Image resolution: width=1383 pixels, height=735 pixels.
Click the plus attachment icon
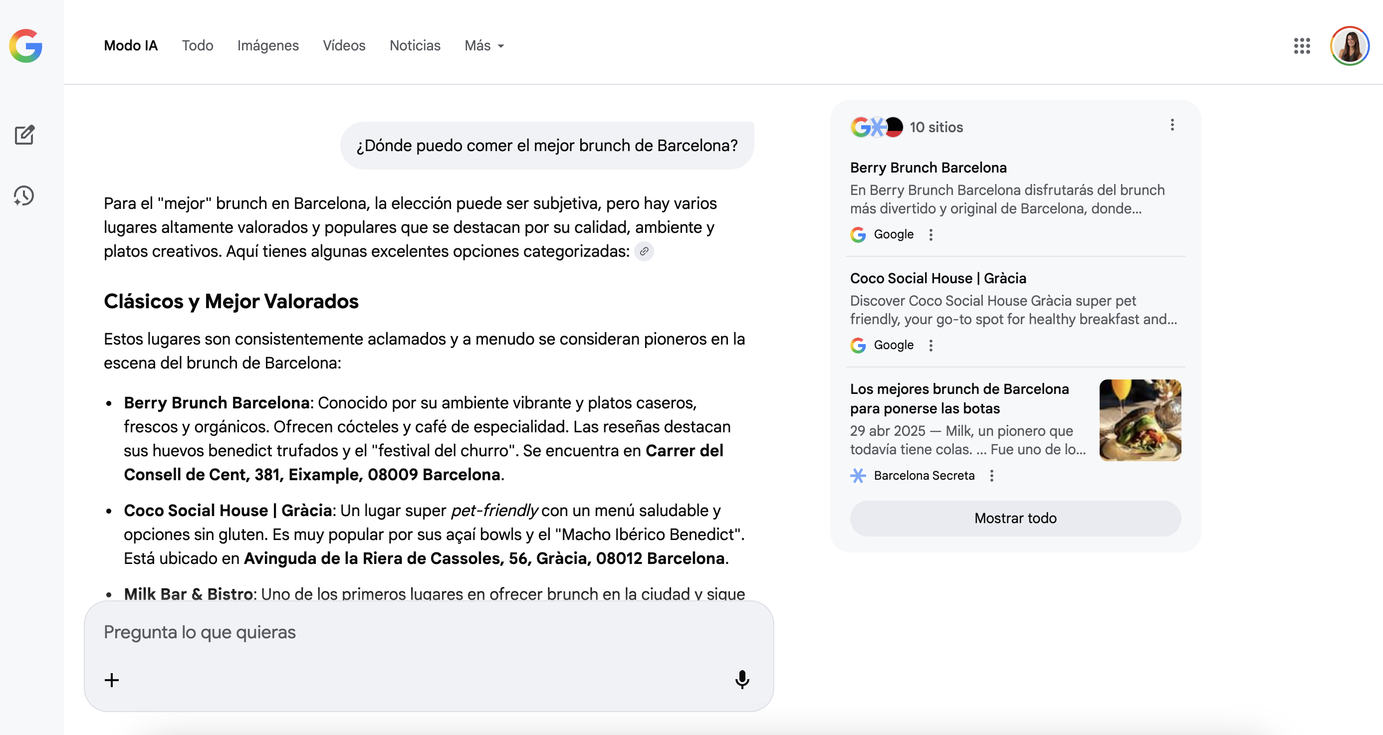tap(112, 680)
